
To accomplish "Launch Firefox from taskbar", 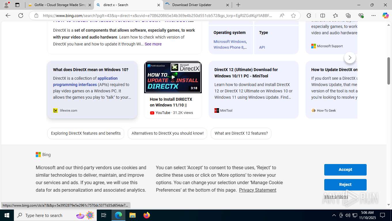I will tap(146, 215).
